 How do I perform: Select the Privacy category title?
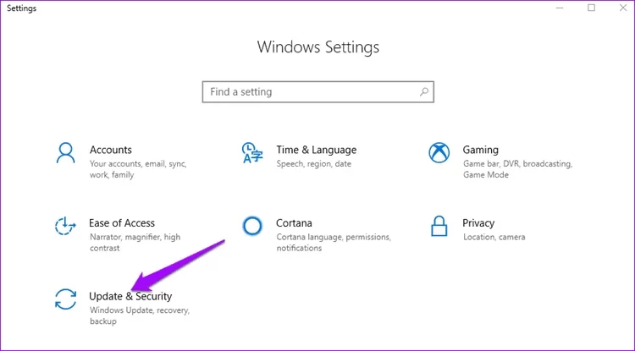coord(478,223)
